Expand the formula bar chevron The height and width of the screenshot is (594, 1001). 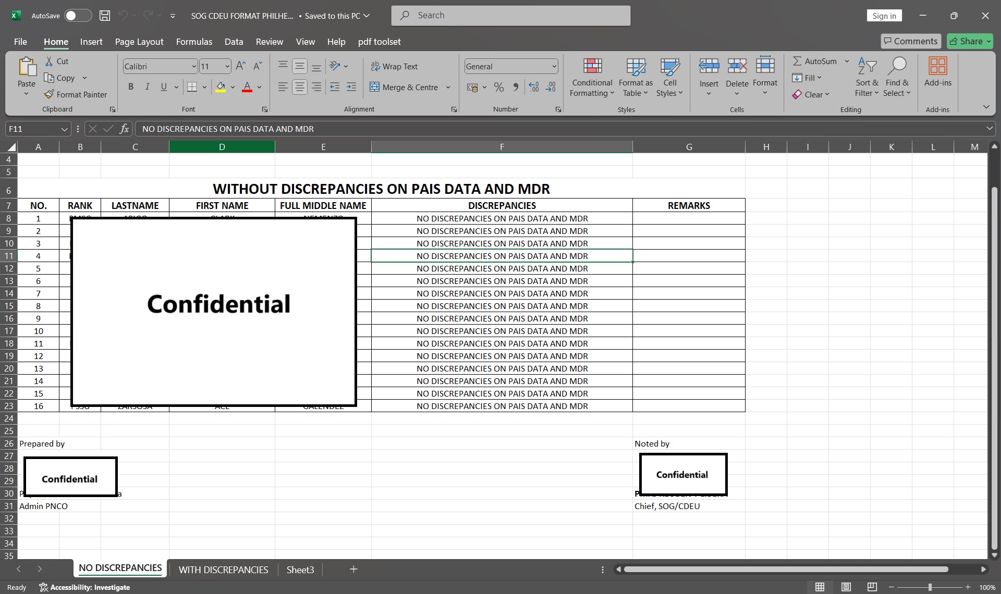point(989,129)
